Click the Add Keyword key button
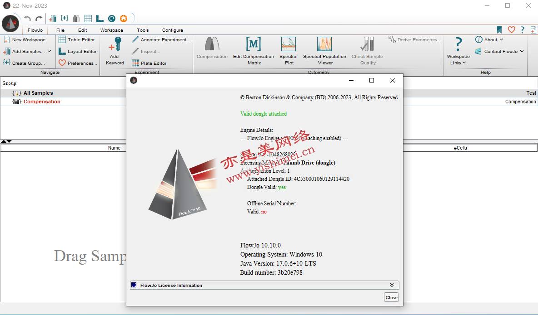Image resolution: width=538 pixels, height=315 pixels. (x=115, y=51)
